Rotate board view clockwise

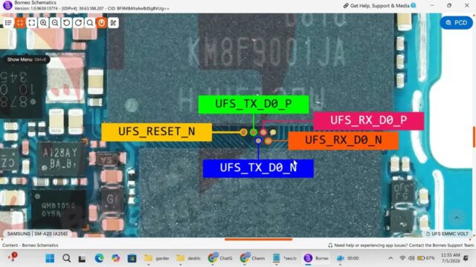(x=78, y=23)
